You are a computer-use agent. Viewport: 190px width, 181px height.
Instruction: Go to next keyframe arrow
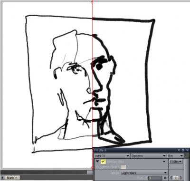pos(181,178)
